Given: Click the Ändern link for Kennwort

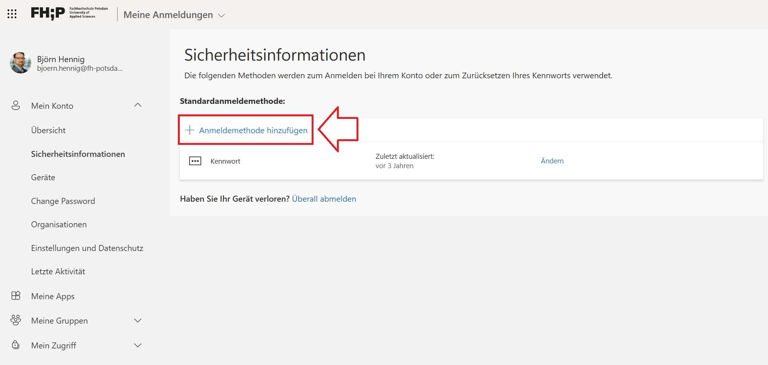Looking at the screenshot, I should pos(552,161).
